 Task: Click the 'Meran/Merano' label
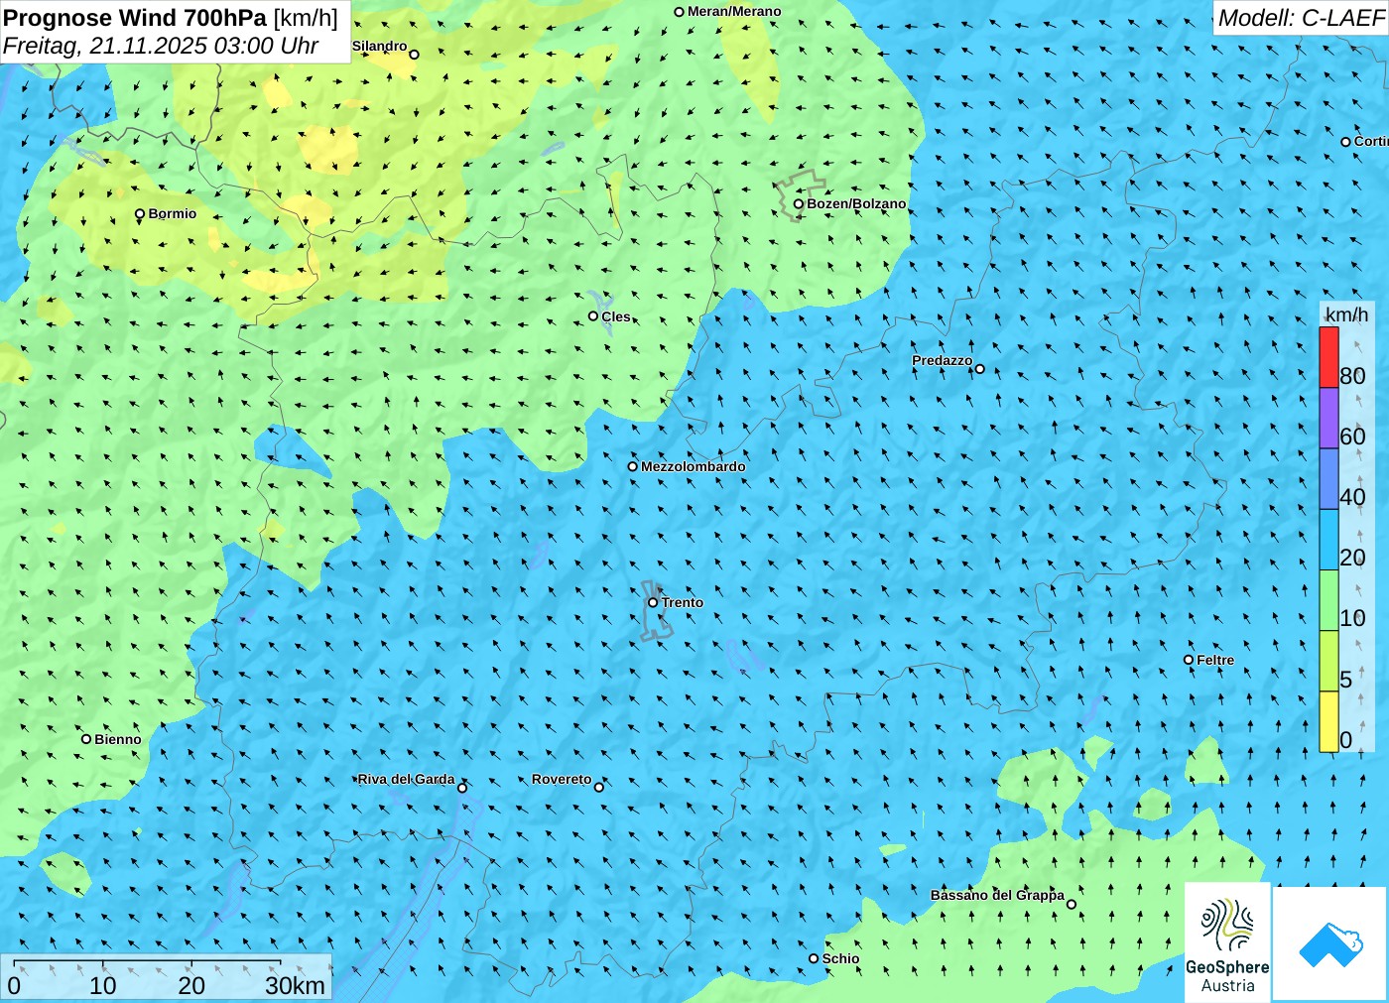tap(734, 11)
